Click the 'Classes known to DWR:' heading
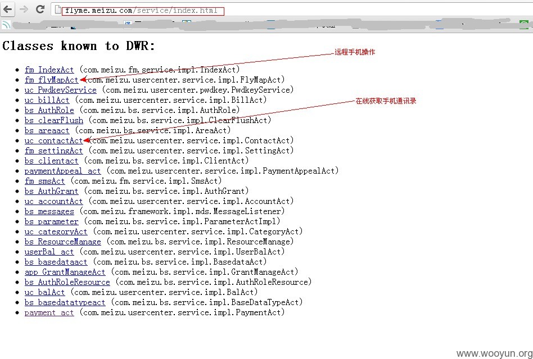 pos(79,46)
